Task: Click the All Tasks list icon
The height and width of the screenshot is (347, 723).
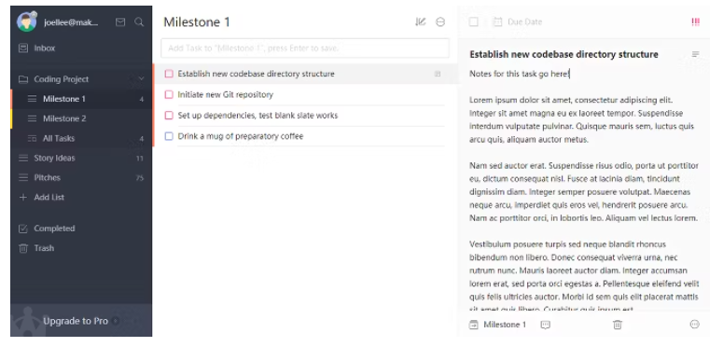Action: 33,138
